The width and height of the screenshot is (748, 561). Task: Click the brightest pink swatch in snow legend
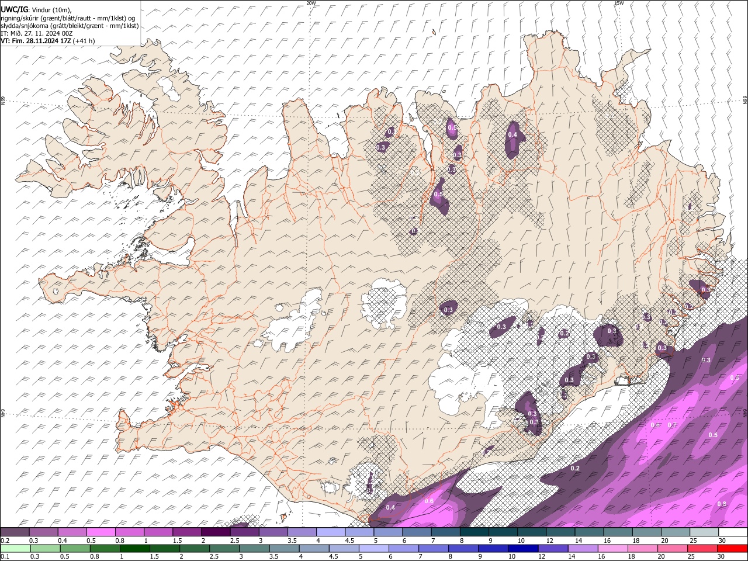coord(101,532)
